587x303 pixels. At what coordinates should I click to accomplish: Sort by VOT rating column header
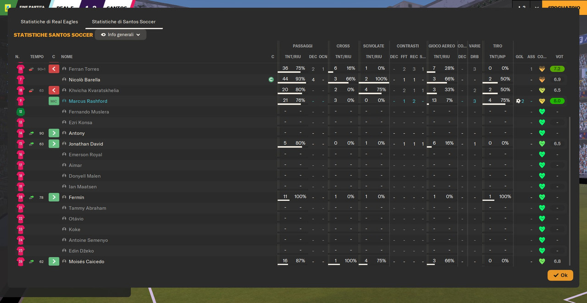559,57
